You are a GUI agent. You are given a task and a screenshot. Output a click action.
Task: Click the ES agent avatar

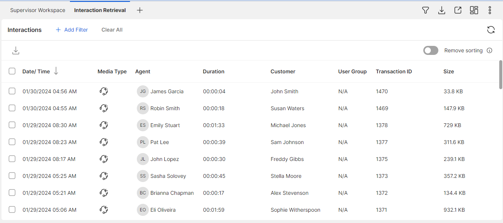click(x=143, y=125)
